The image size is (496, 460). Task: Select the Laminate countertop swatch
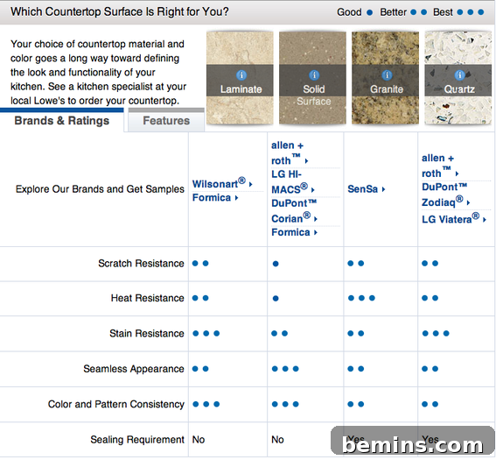click(x=240, y=78)
